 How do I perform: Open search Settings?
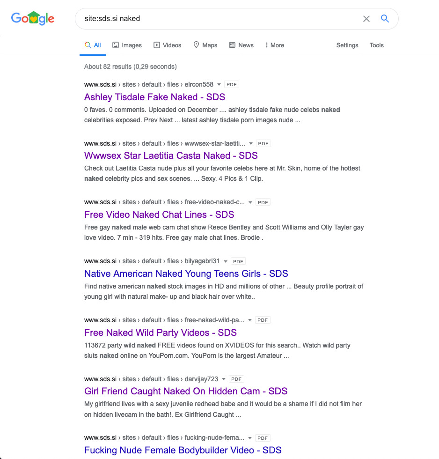(347, 45)
